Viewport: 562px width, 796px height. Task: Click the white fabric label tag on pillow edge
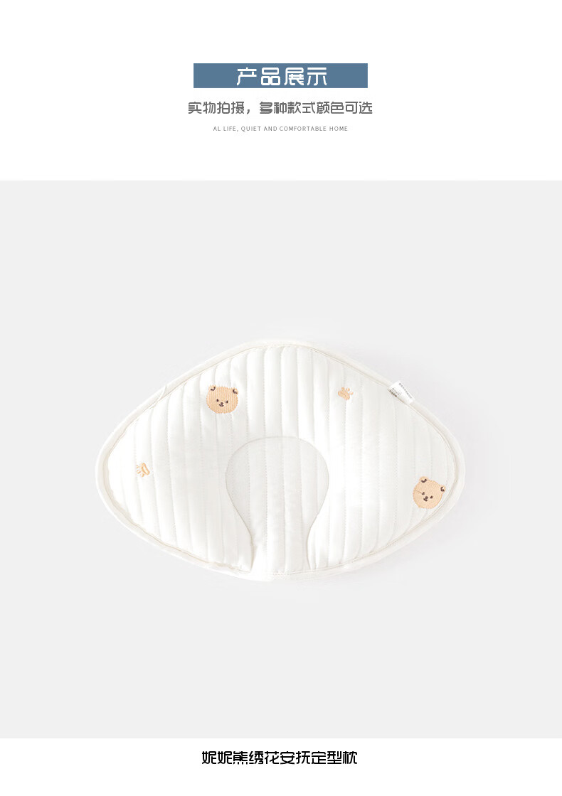tap(399, 389)
